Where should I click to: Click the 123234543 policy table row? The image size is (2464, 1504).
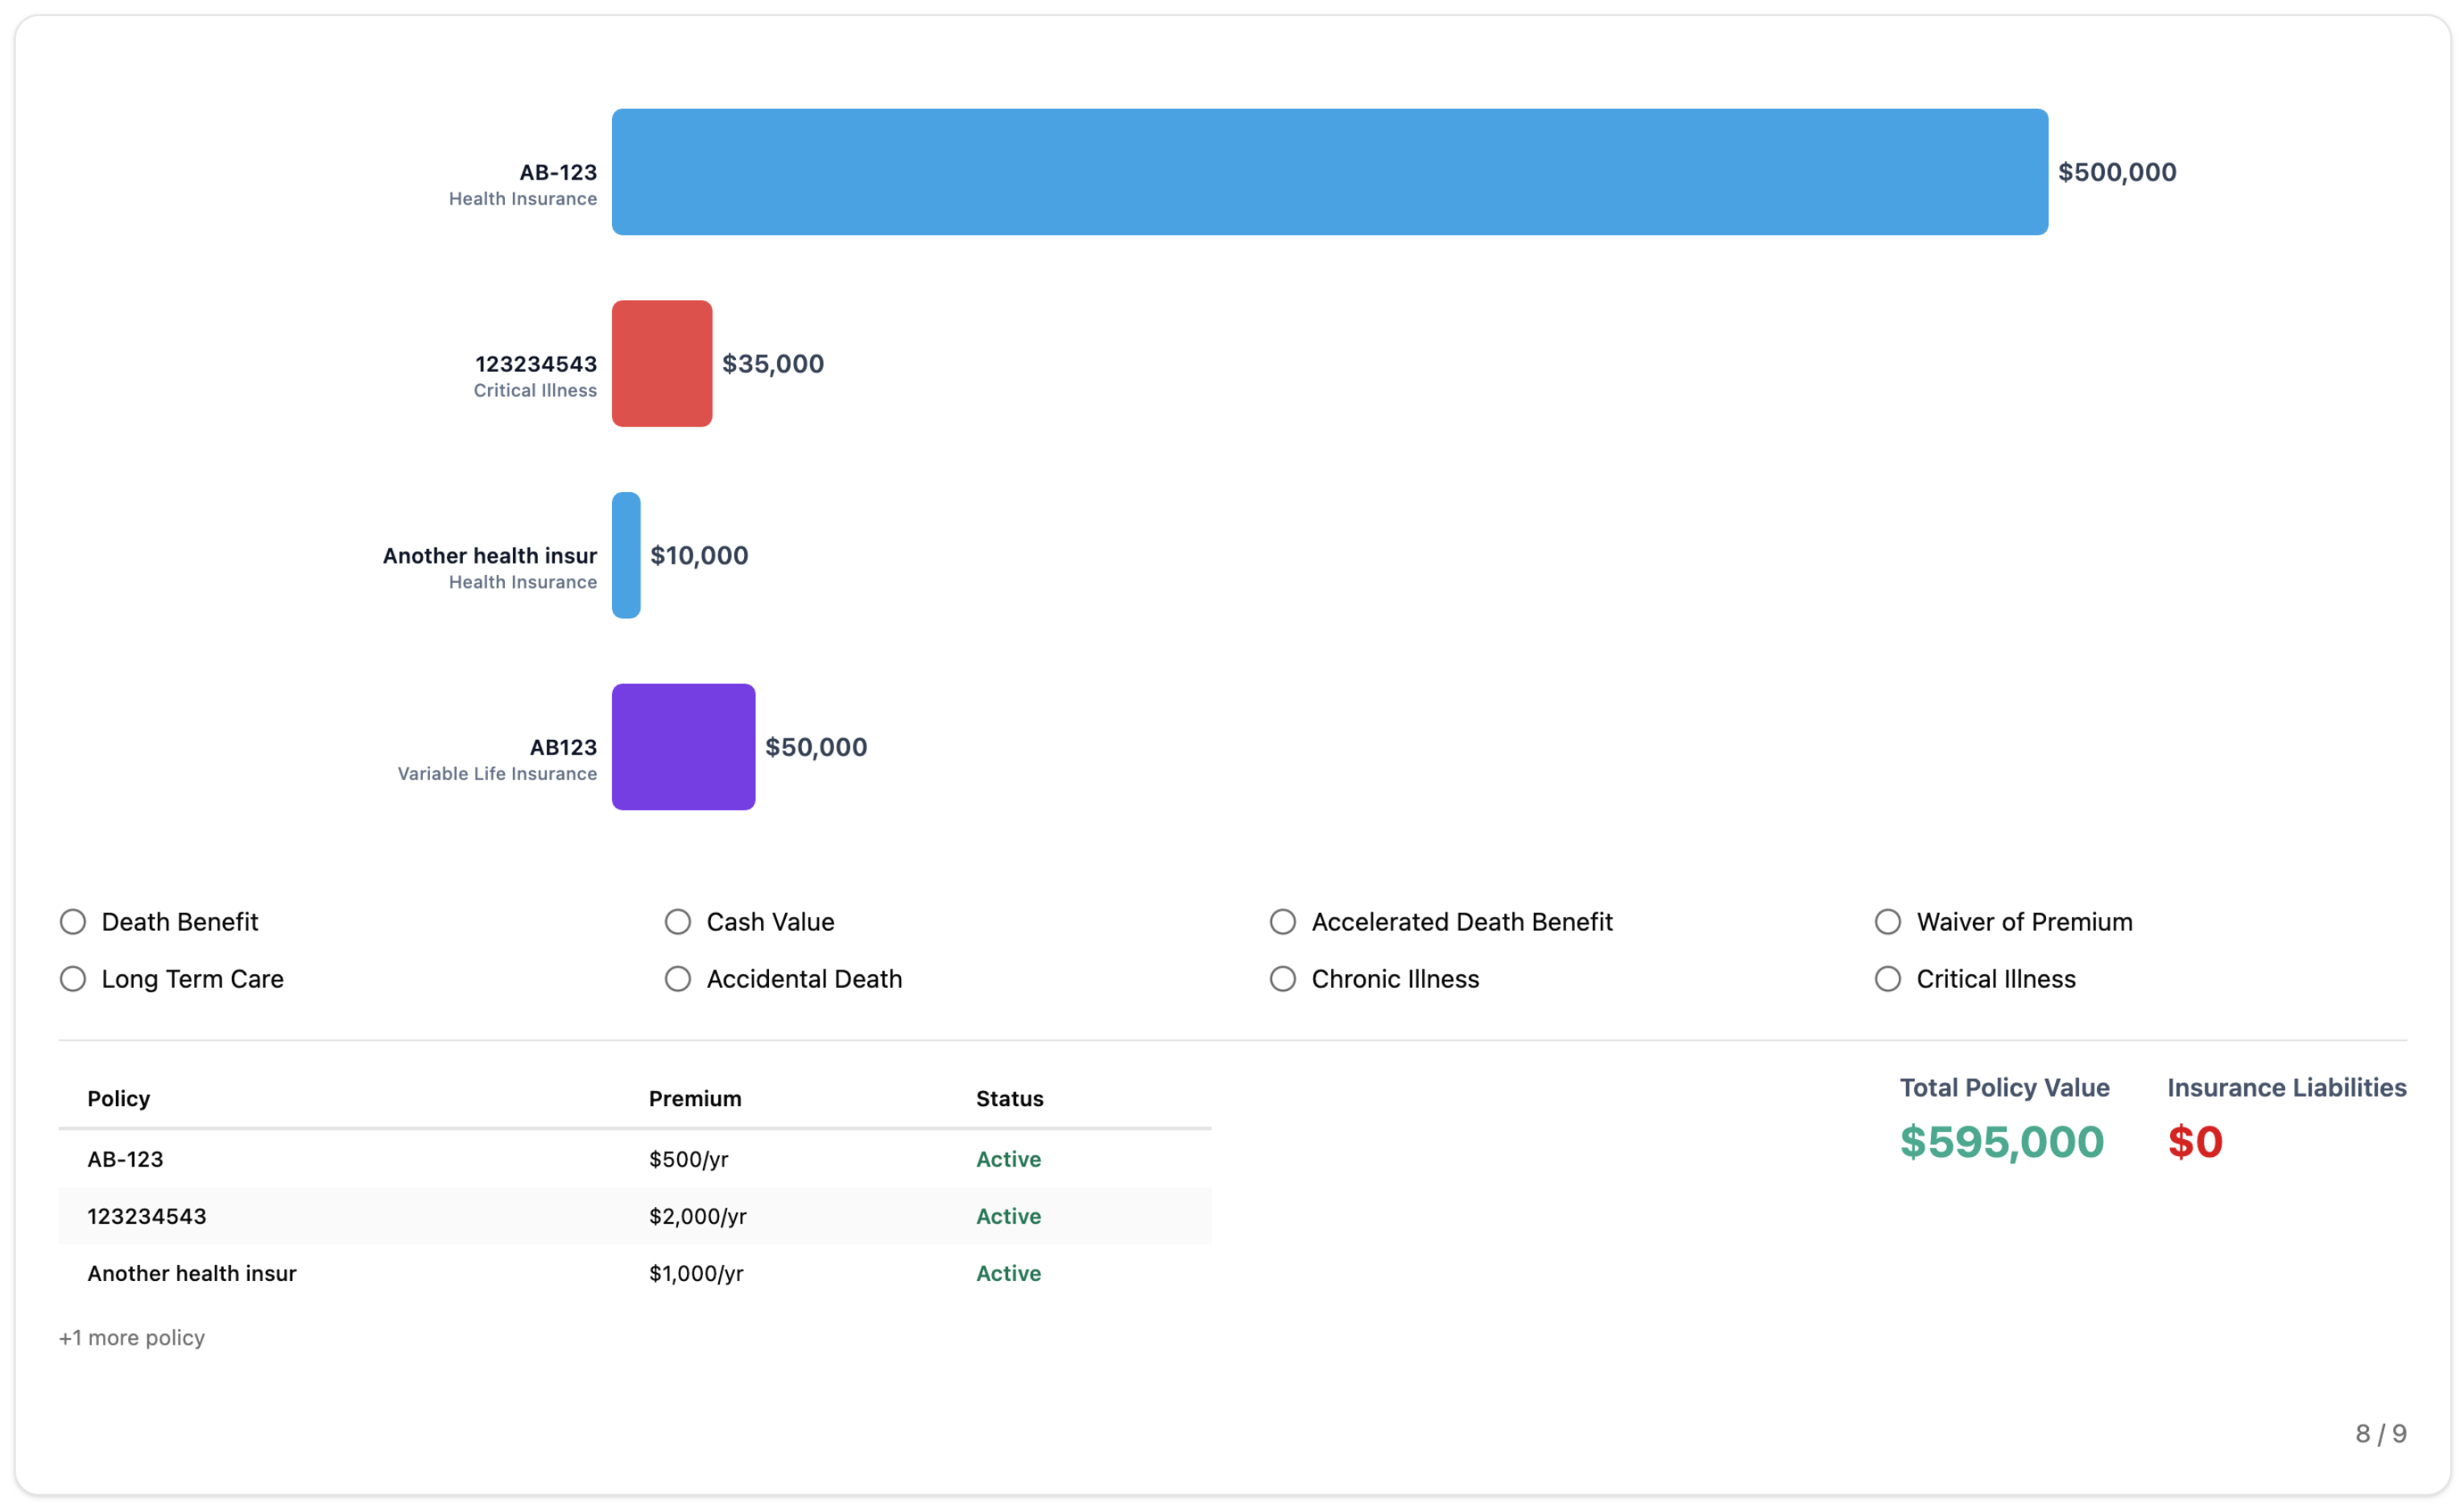(634, 1216)
